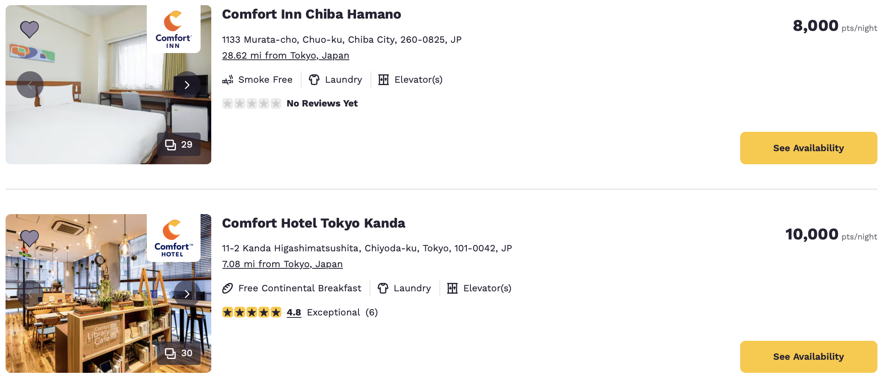
Task: Open the Comfort Hotel Tokyo Kanda title
Action: [313, 223]
